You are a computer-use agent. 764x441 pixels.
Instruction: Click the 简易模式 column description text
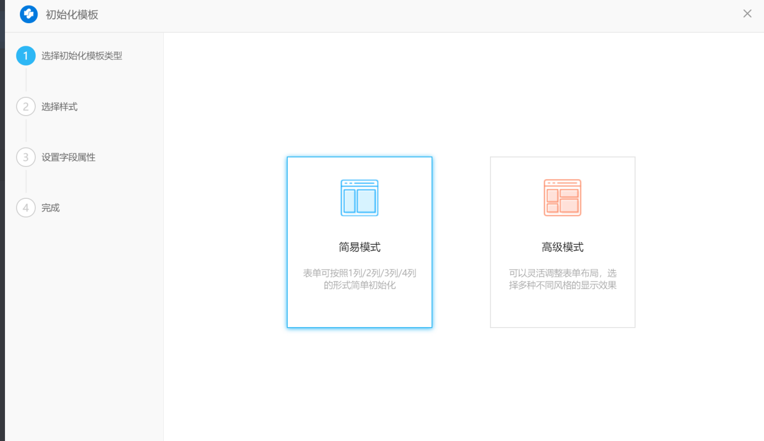point(359,279)
